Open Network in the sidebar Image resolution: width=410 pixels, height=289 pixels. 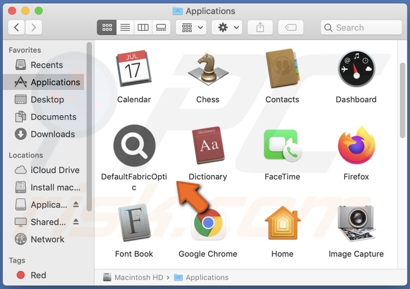tap(44, 239)
